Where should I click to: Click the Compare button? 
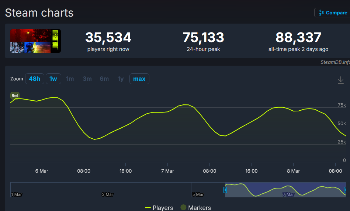coord(333,13)
